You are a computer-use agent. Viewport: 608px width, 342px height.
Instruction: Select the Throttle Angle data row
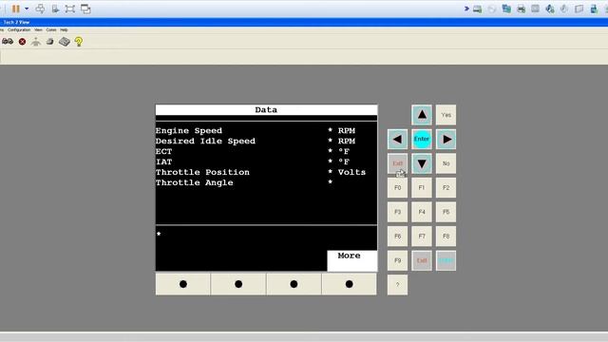pyautogui.click(x=266, y=182)
